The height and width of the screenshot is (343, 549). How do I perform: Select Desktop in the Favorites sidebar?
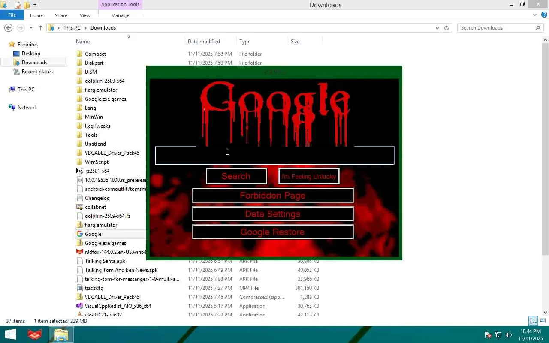(x=31, y=54)
